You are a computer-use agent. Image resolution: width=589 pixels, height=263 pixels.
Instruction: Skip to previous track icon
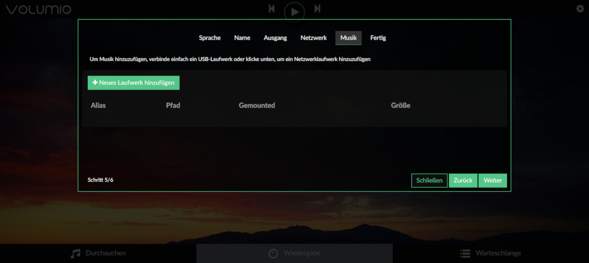(272, 9)
